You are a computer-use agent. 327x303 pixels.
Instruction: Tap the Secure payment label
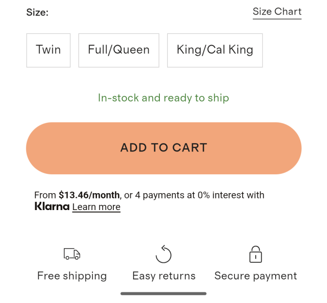point(256,276)
